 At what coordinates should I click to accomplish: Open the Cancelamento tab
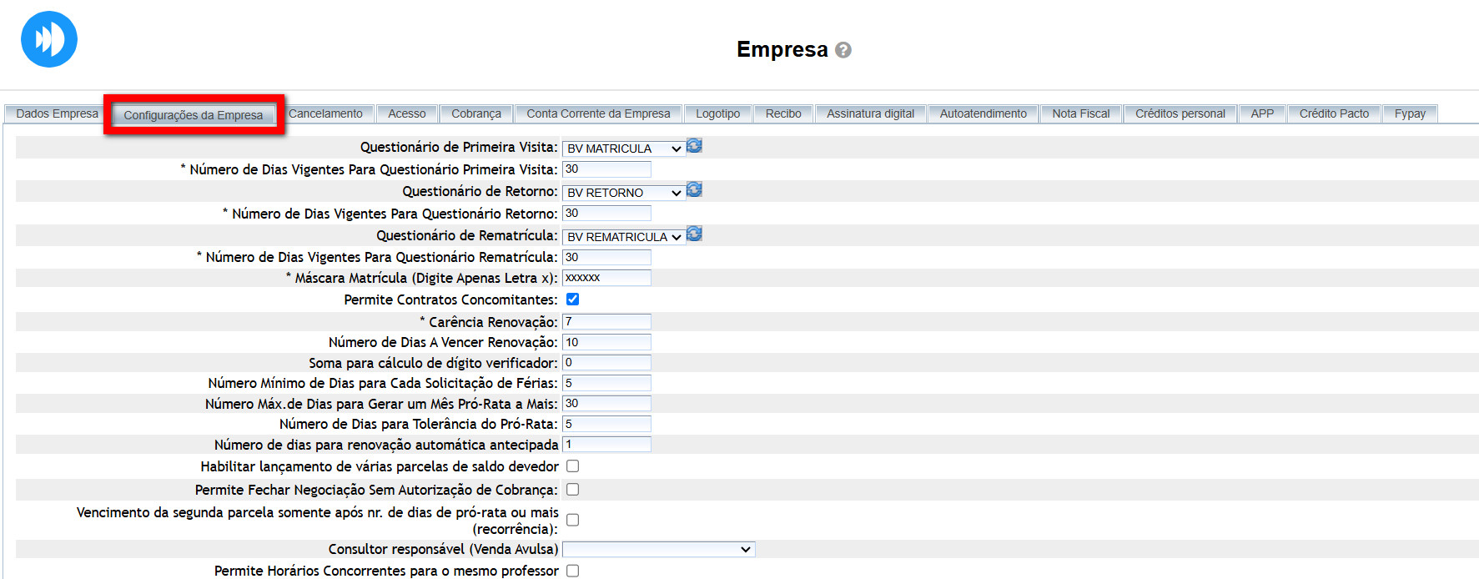(x=325, y=113)
